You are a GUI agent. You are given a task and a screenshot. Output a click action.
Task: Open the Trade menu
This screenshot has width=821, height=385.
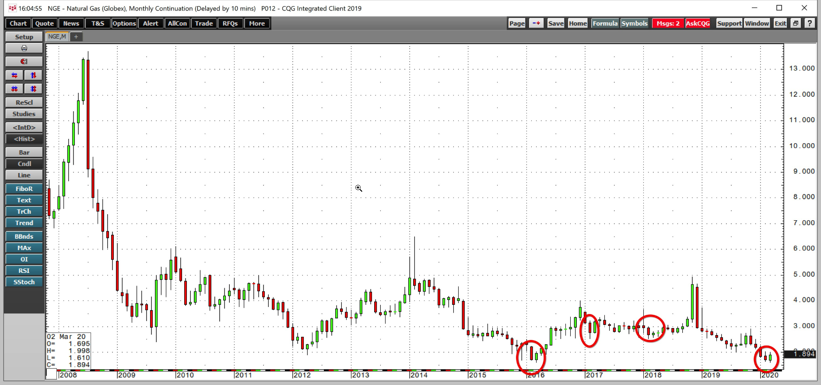(x=204, y=24)
